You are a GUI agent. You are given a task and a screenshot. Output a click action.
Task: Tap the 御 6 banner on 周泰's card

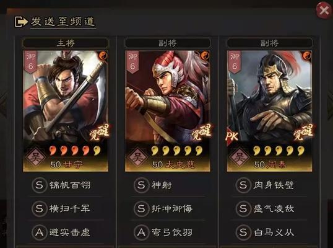[x=234, y=62]
